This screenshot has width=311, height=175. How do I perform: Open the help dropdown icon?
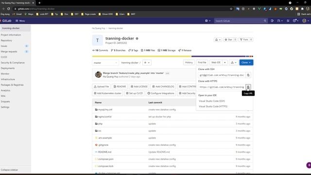click(x=295, y=20)
